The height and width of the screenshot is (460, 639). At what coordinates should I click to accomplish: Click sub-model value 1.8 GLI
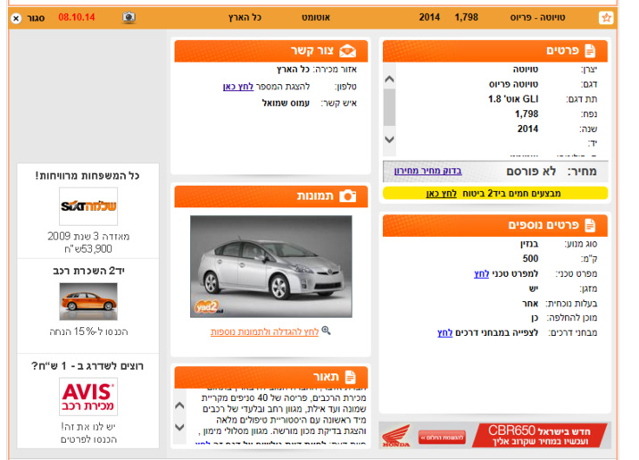tap(513, 99)
